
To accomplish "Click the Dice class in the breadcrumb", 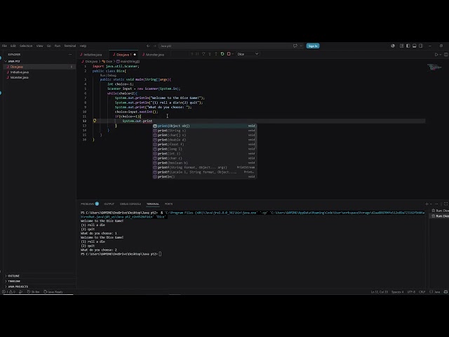I will pos(107,61).
